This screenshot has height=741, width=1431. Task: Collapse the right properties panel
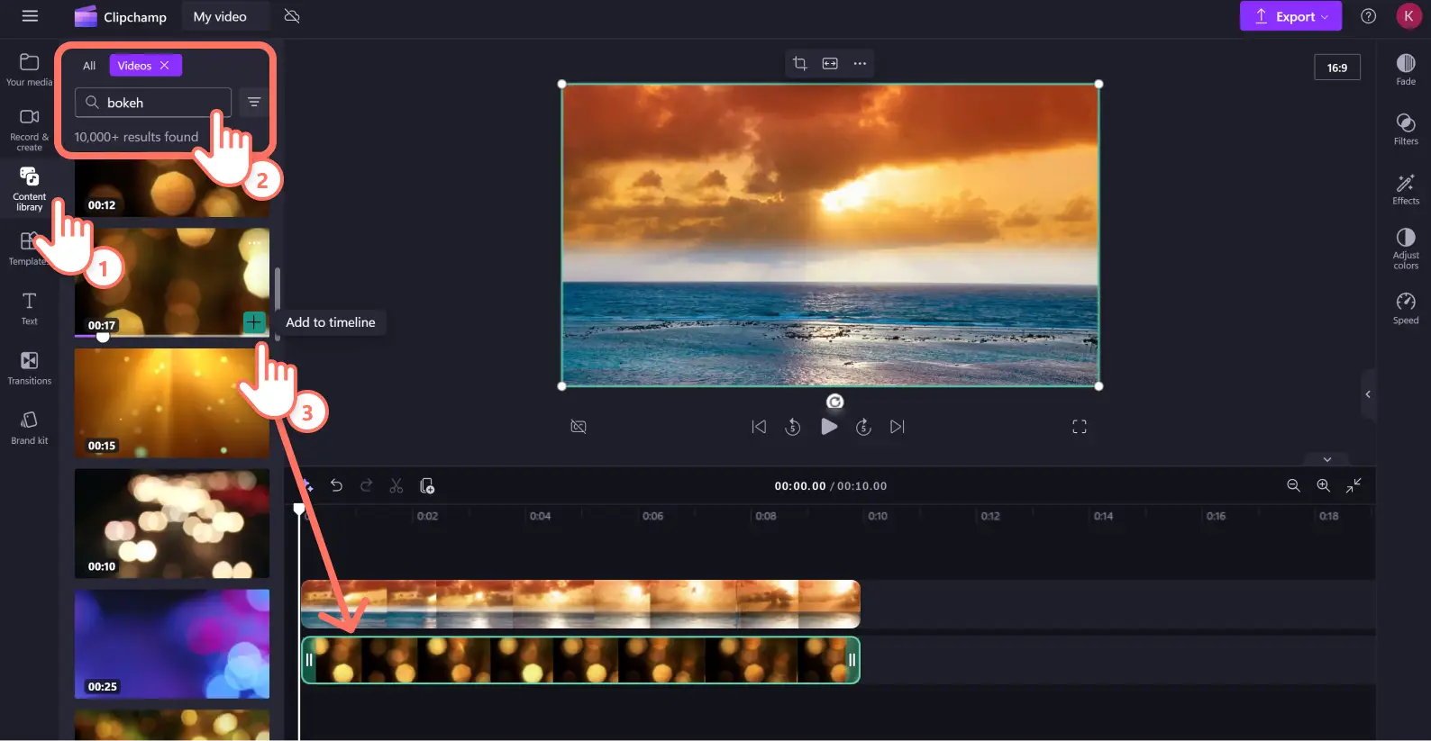pos(1368,394)
